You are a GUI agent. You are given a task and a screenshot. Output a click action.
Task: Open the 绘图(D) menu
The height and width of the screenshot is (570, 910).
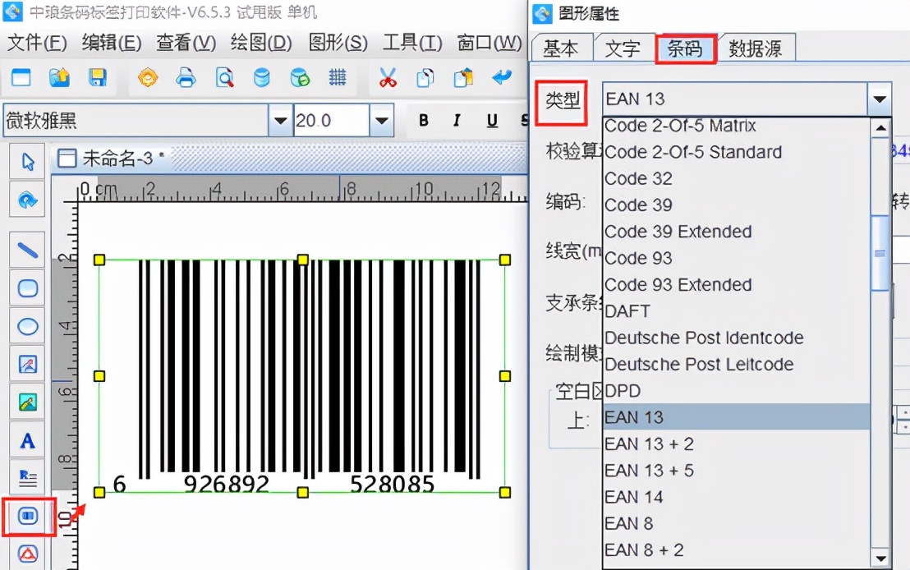tap(261, 43)
